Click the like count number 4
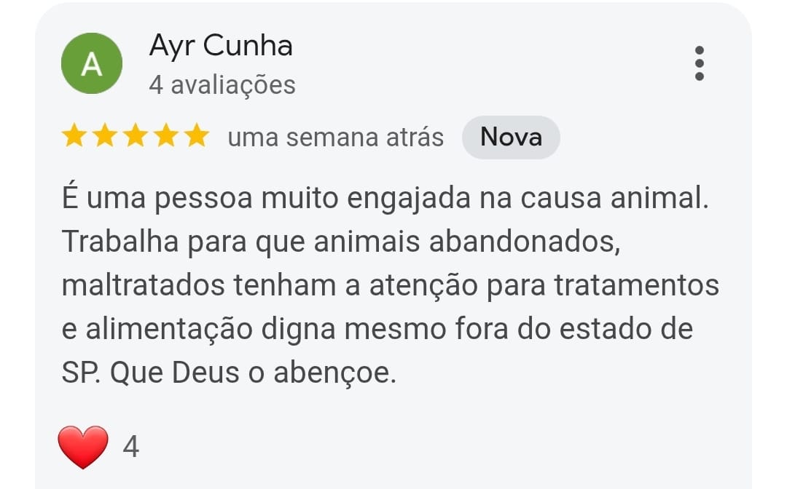787x489 pixels. [x=131, y=446]
